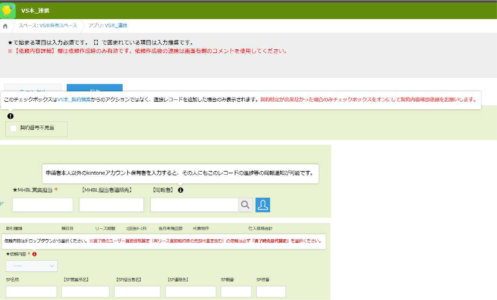Click into the 【同報者】 search field

coord(194,205)
